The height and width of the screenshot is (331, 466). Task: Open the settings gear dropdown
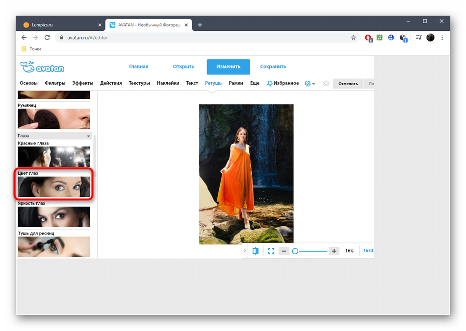pyautogui.click(x=310, y=83)
